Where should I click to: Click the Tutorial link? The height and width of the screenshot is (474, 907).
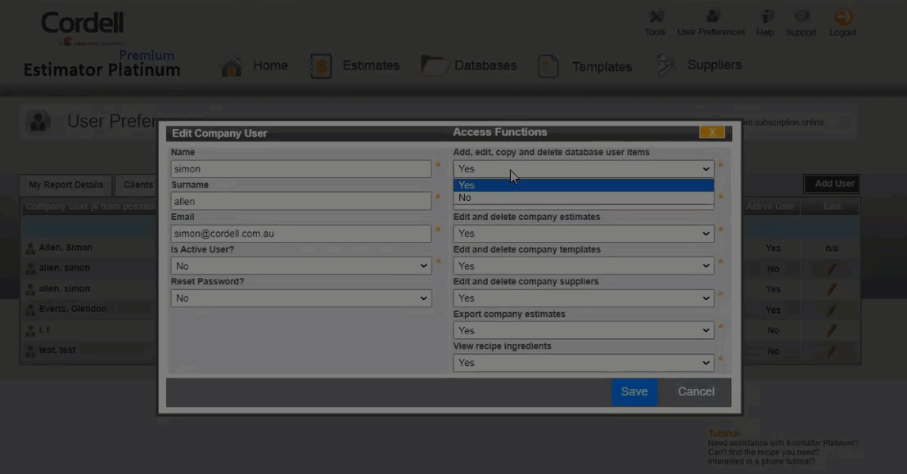click(x=724, y=433)
